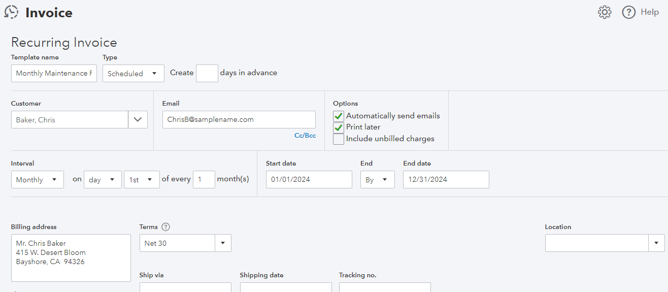668x292 pixels.
Task: Click the Terms info question icon
Action: [165, 227]
